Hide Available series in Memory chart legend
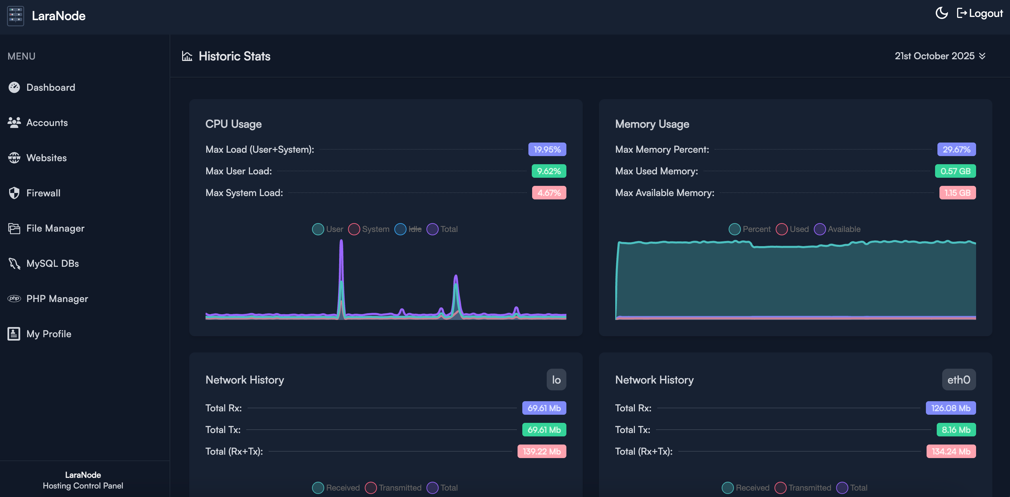The image size is (1010, 497). tap(837, 229)
